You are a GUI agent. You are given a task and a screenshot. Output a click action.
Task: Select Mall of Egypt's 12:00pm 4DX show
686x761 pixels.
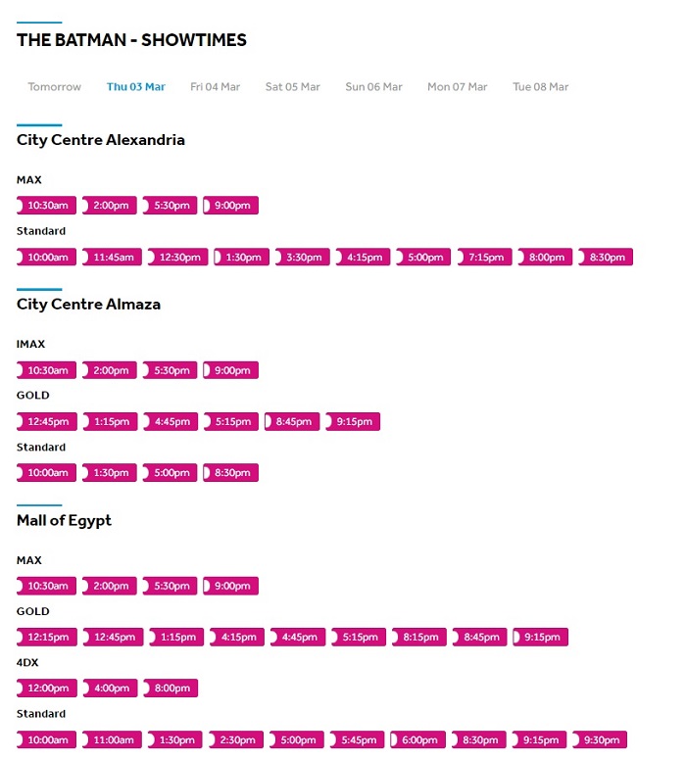[47, 689]
